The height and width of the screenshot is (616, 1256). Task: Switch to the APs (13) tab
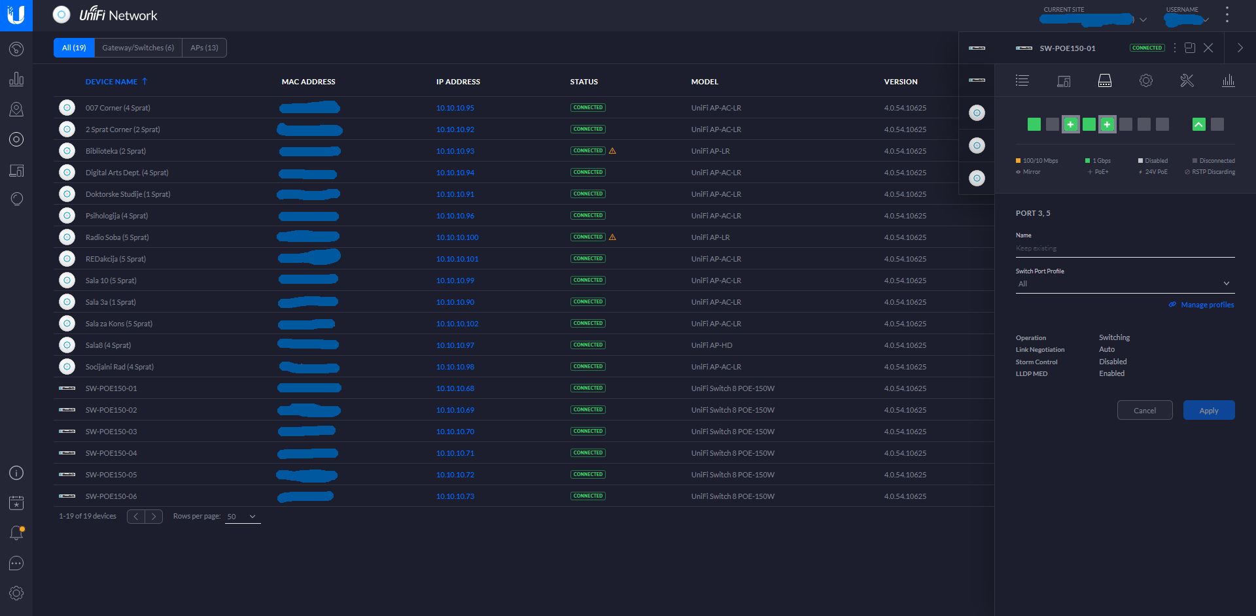tap(204, 48)
